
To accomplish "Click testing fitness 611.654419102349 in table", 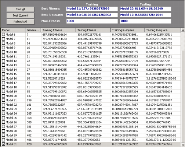I will pos(90,109).
